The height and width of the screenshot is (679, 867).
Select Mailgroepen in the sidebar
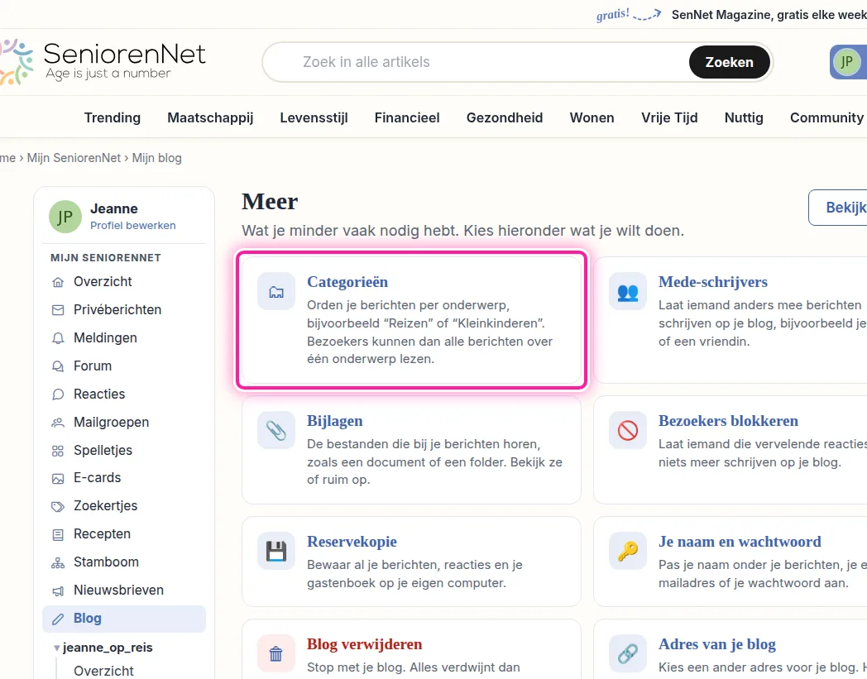click(x=124, y=423)
